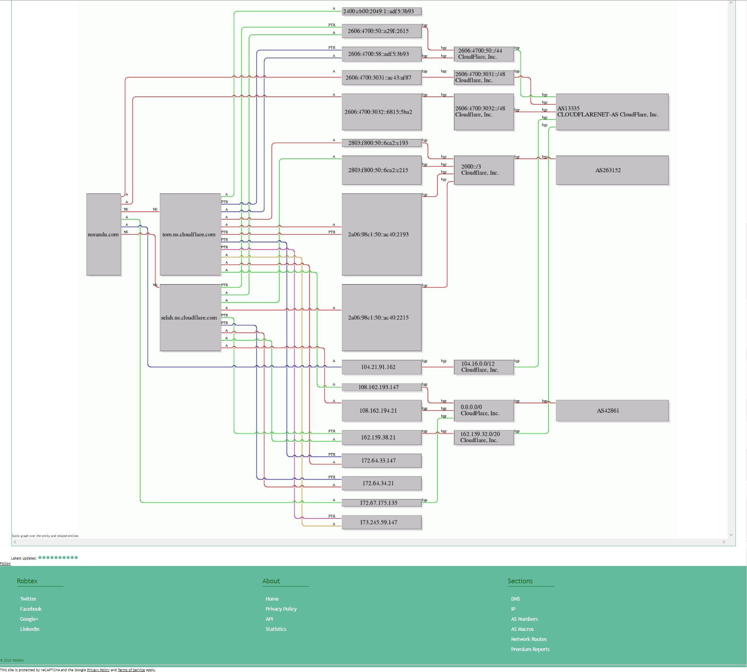Click the 2400:cb00:2049:1::adf5:3b93 node

pyautogui.click(x=382, y=11)
